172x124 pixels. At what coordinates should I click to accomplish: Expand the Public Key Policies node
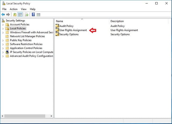3,41
